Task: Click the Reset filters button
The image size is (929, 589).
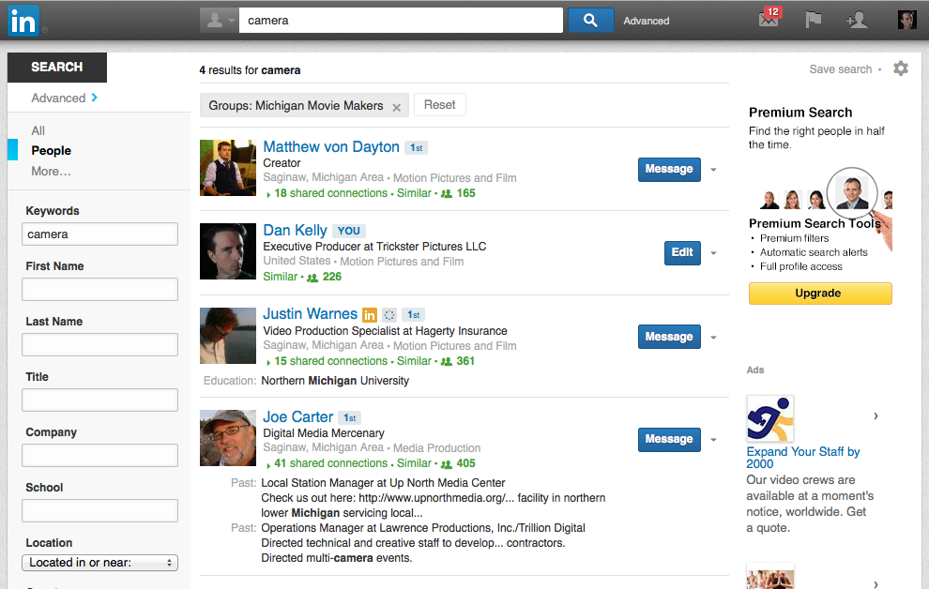Action: tap(439, 105)
